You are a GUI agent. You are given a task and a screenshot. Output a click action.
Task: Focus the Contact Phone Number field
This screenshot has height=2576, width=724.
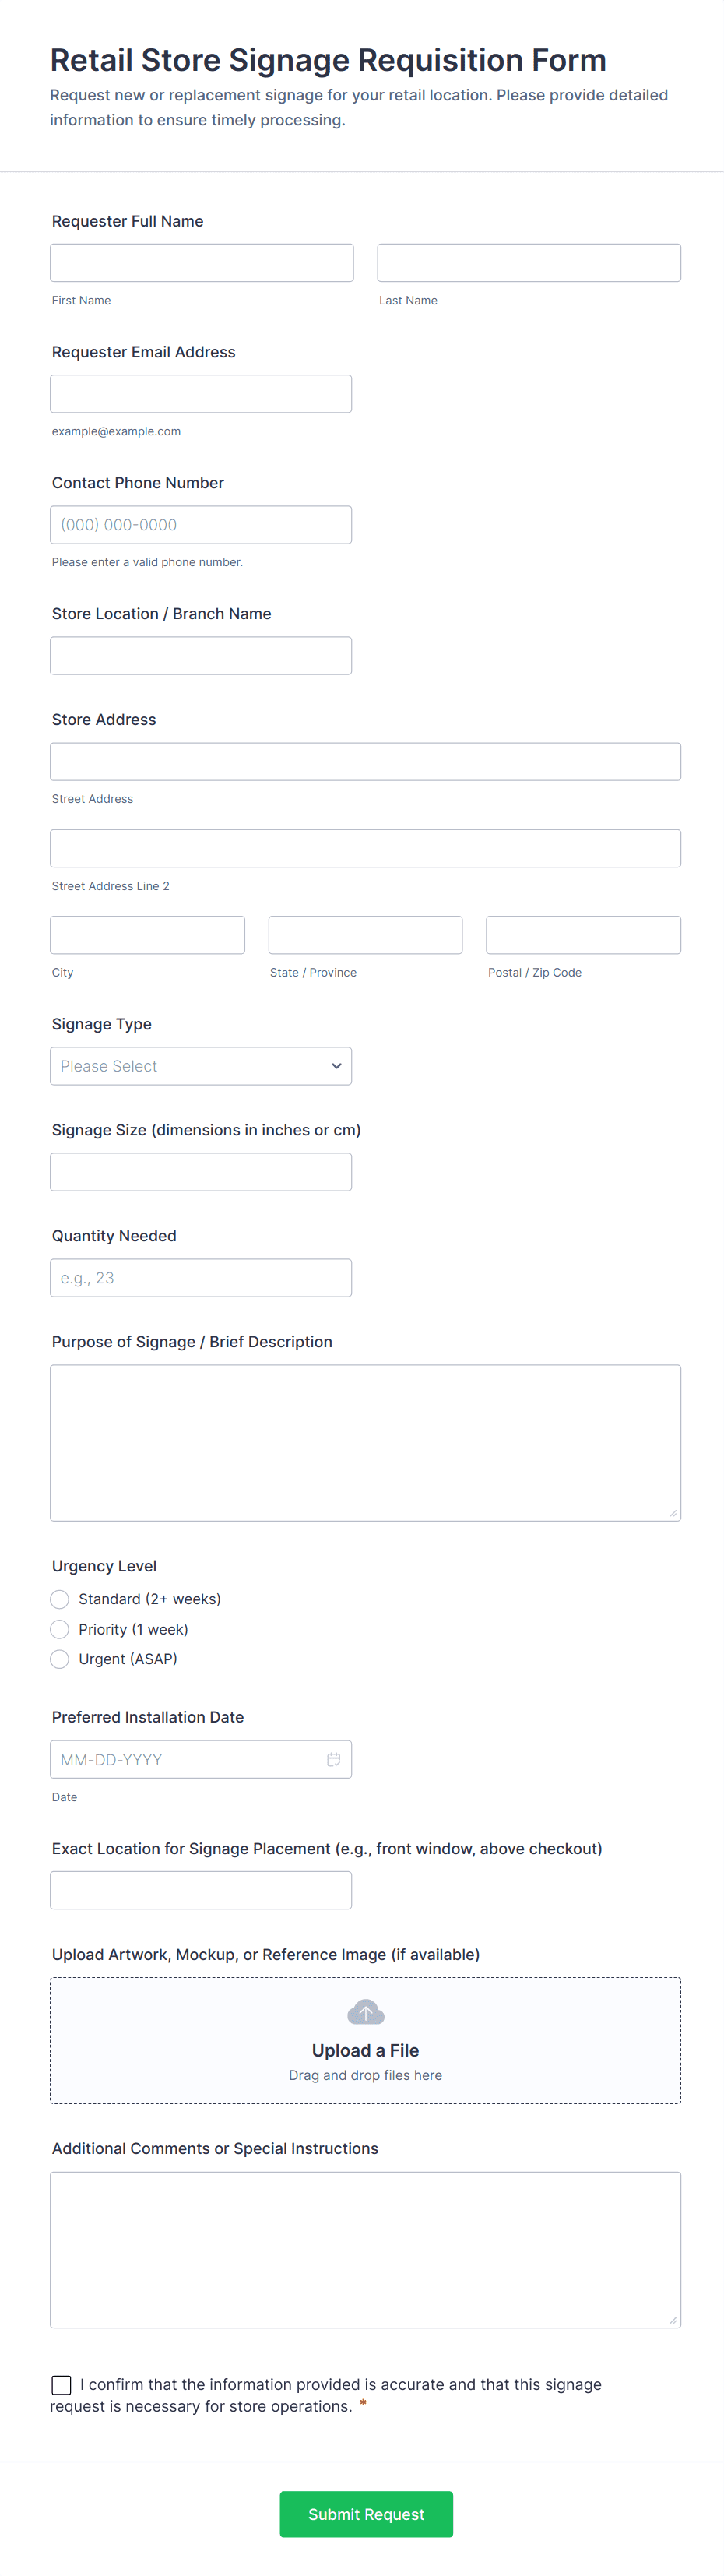click(201, 525)
